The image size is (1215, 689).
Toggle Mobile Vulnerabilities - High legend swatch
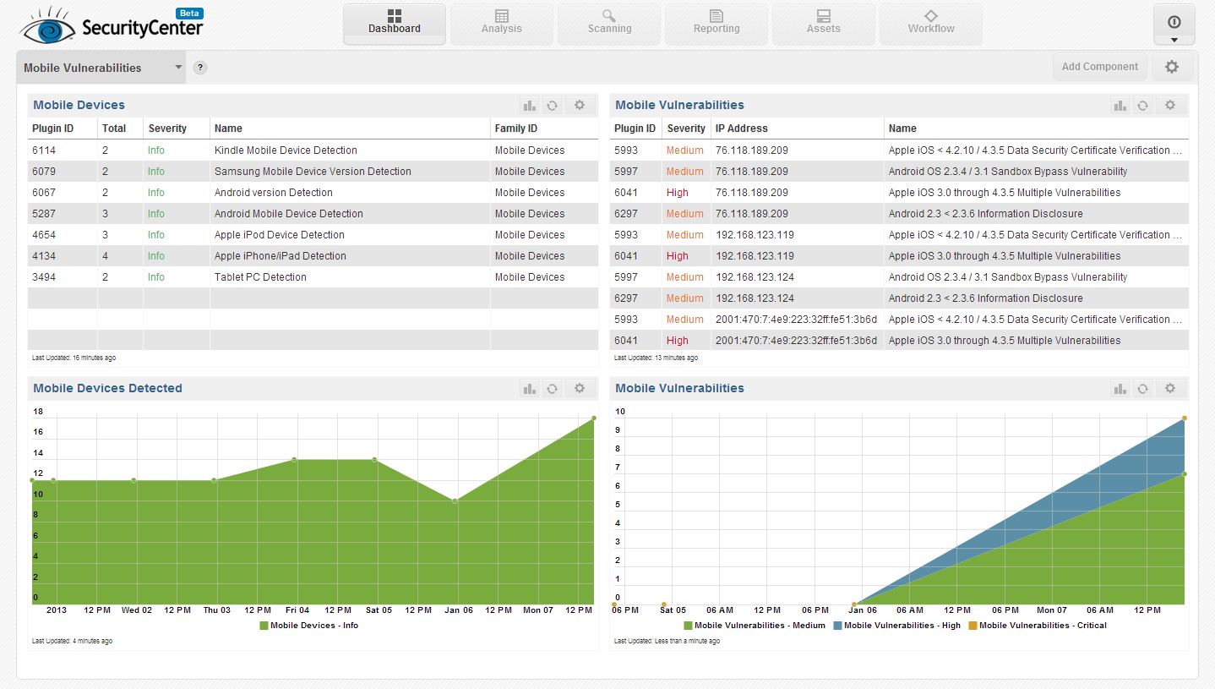837,626
